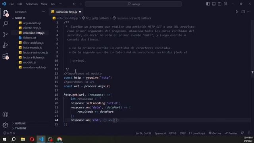Toggle the bottom panel layout
The image size is (254, 143).
[x=214, y=4]
